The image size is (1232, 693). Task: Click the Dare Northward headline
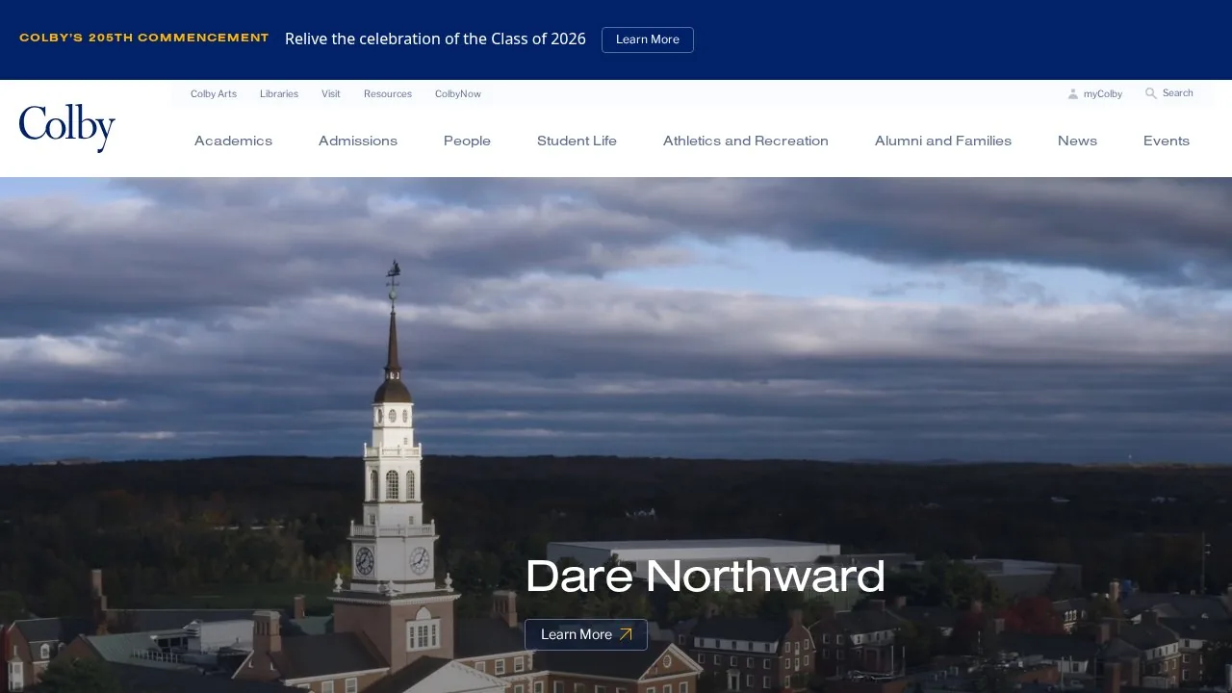(706, 577)
